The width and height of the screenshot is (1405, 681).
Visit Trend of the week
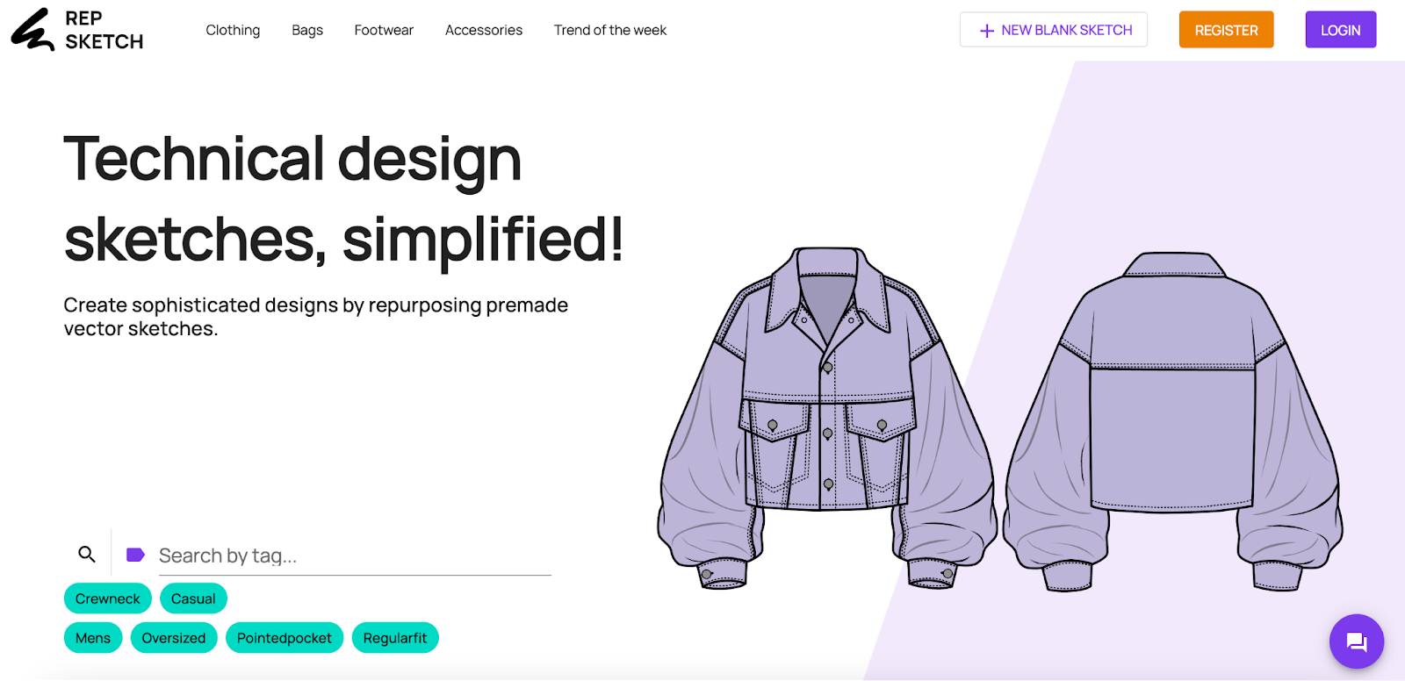pos(609,30)
